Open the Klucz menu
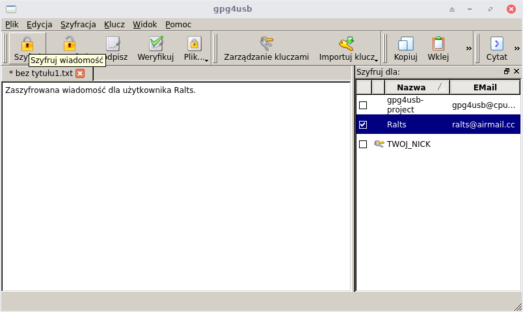Image resolution: width=523 pixels, height=312 pixels. (114, 24)
